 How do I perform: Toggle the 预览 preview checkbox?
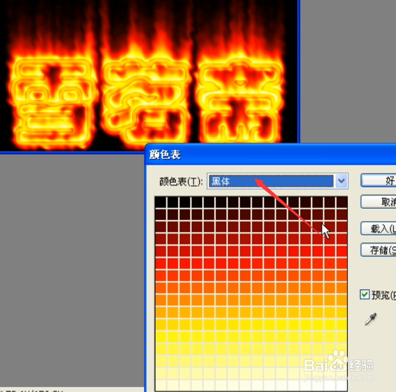364,295
